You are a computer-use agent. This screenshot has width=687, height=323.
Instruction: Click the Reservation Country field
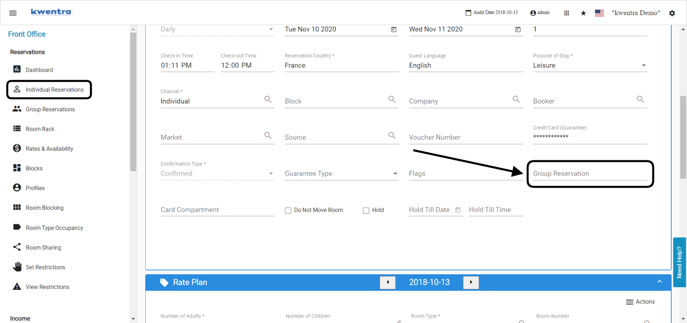pos(342,65)
